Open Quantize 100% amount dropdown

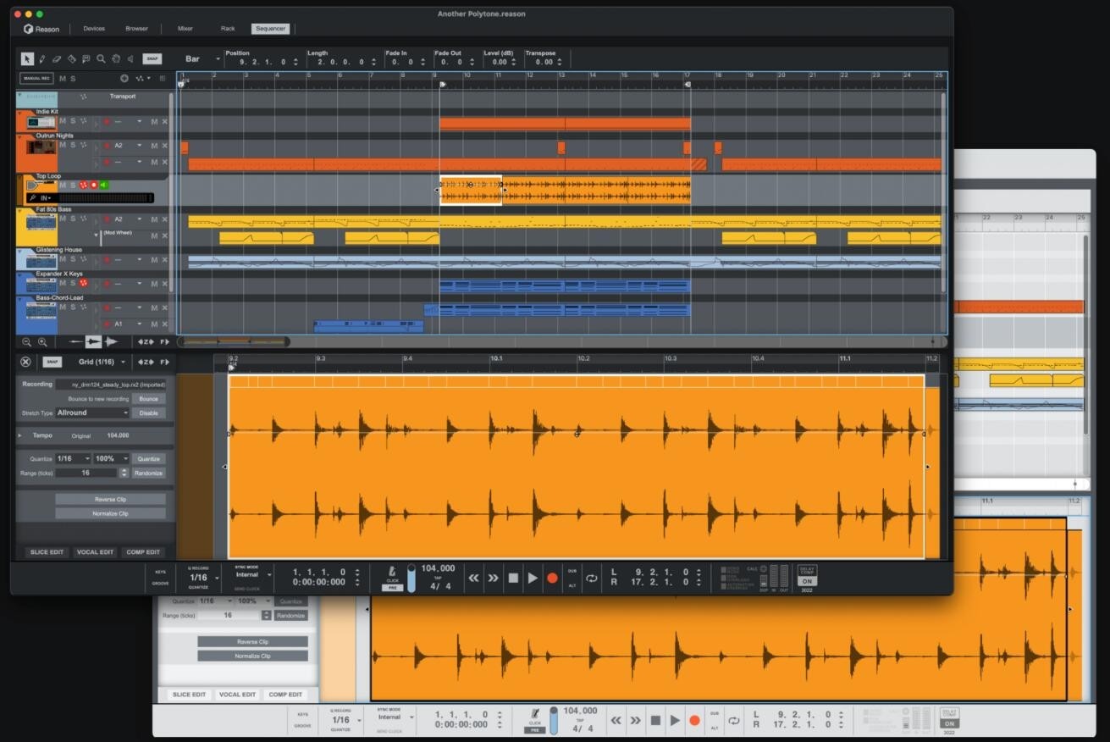tap(112, 458)
